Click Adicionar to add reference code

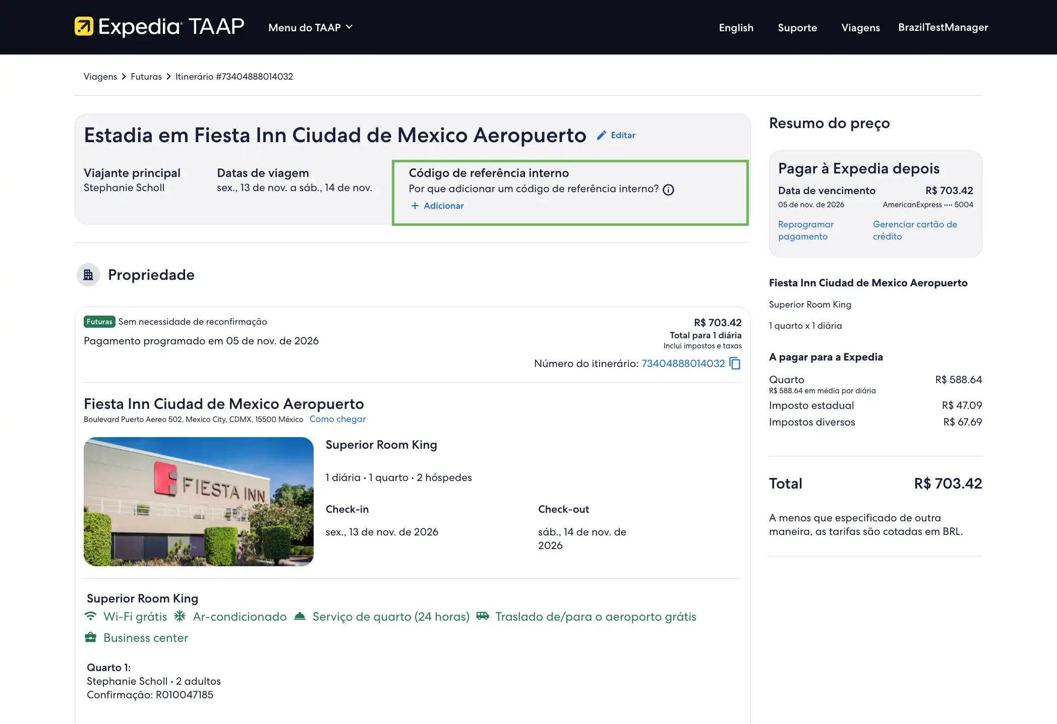(x=444, y=206)
